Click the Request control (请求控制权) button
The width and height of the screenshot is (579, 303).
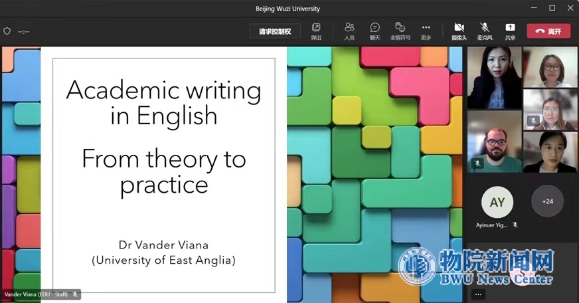275,31
